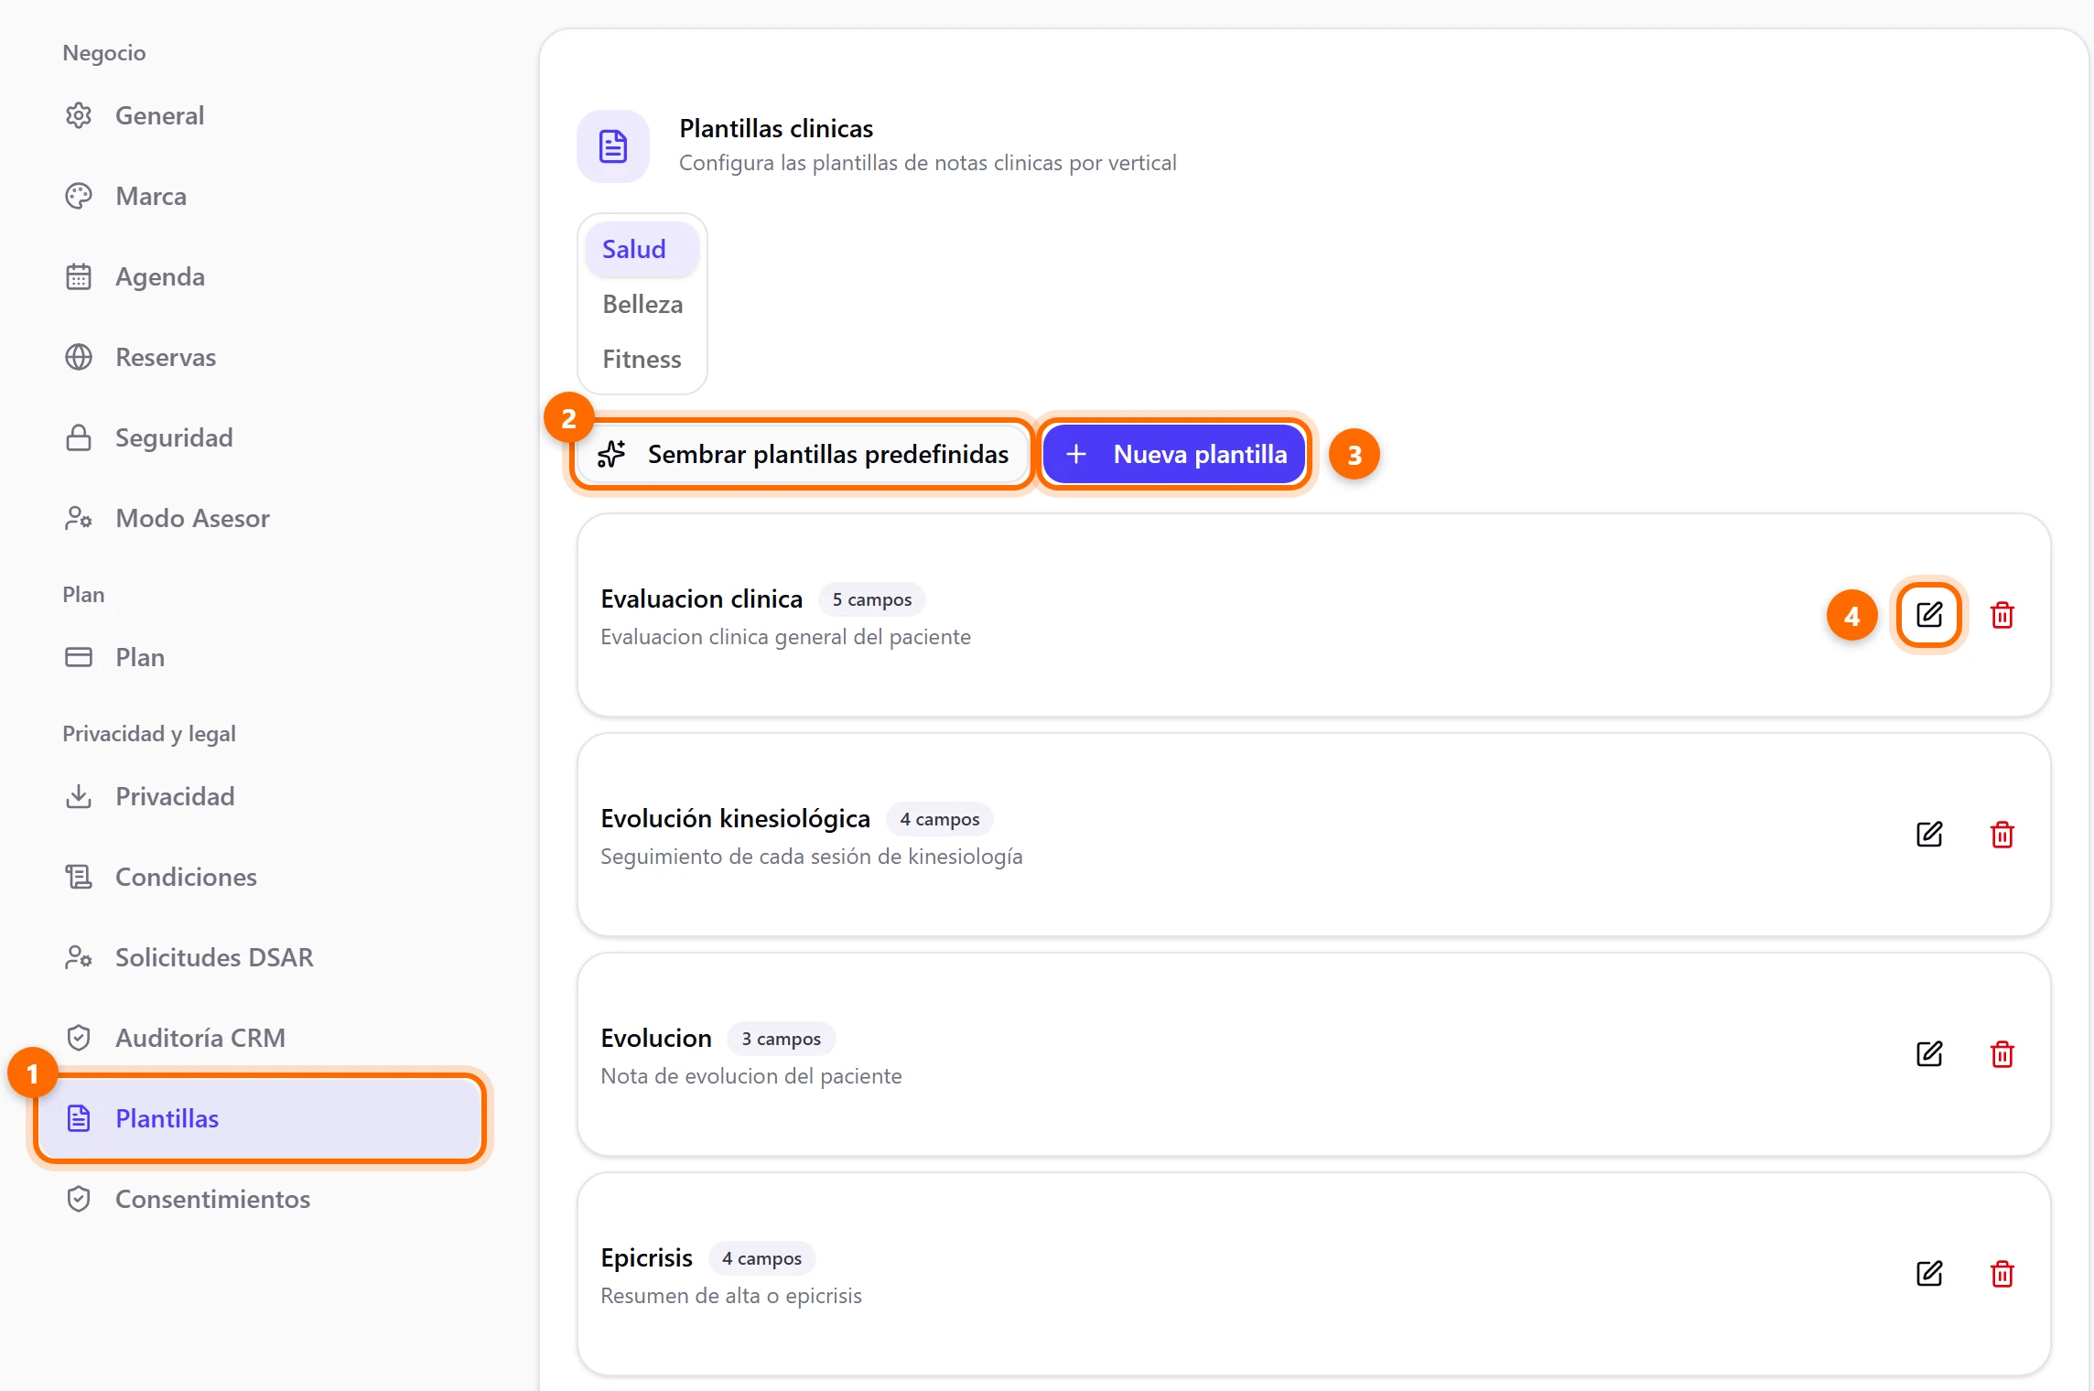Go to Reservas settings

coord(260,357)
